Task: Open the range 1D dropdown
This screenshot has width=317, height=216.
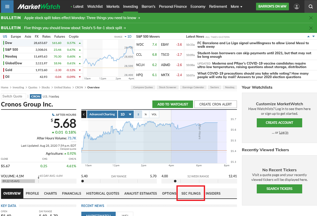Action: (128, 37)
